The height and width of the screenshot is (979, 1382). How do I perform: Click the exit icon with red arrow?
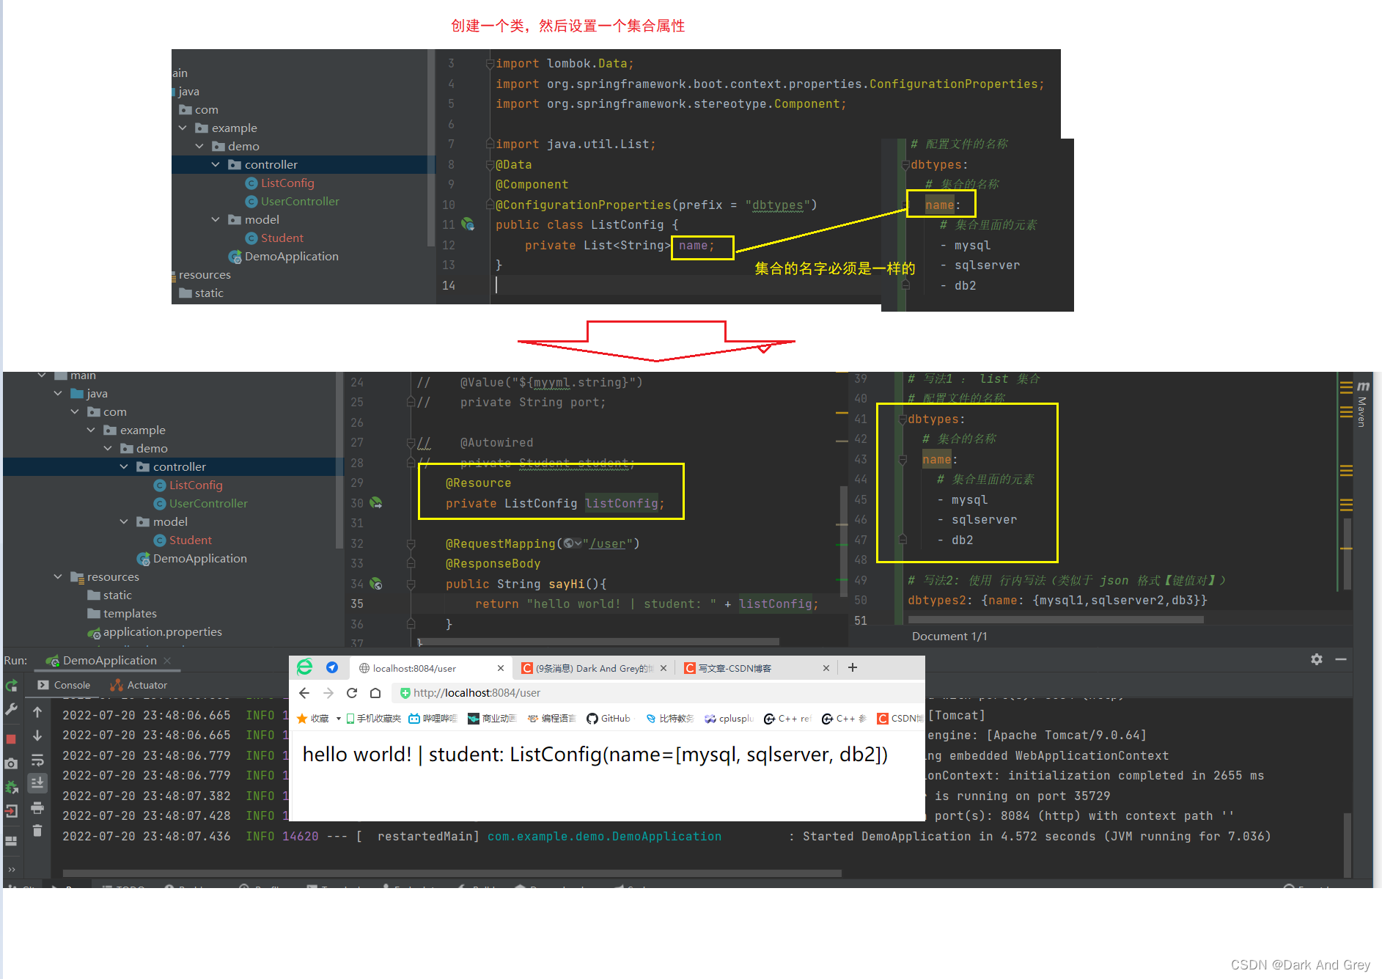pos(11,811)
